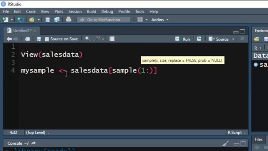268x151 pixels.
Task: Save current document from the main toolbar
Action: coord(47,20)
